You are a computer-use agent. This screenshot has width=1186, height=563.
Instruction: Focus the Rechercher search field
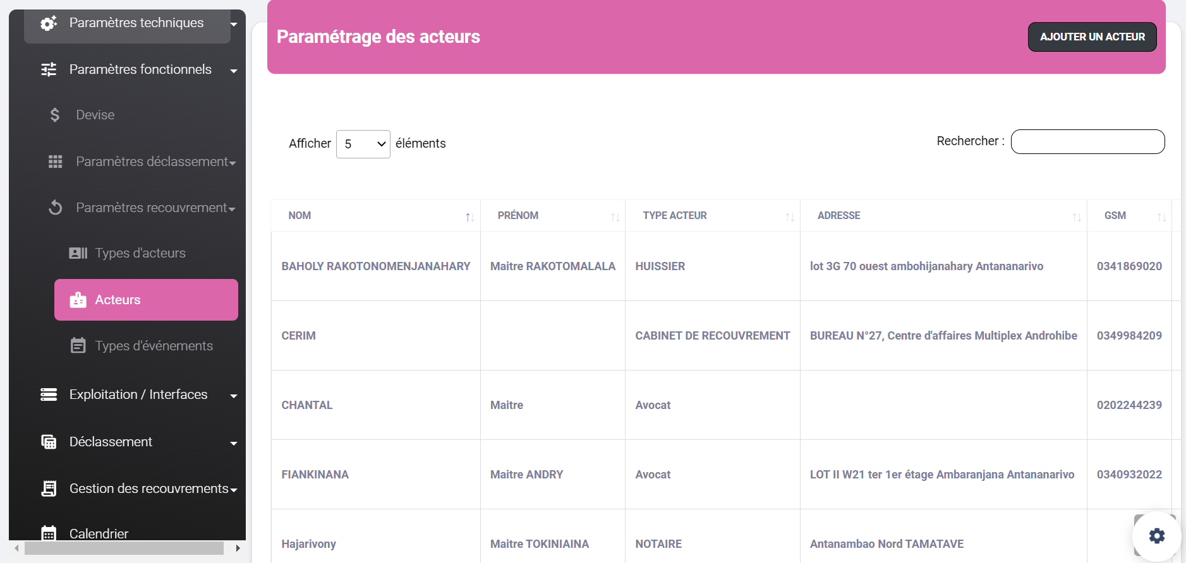click(x=1087, y=141)
